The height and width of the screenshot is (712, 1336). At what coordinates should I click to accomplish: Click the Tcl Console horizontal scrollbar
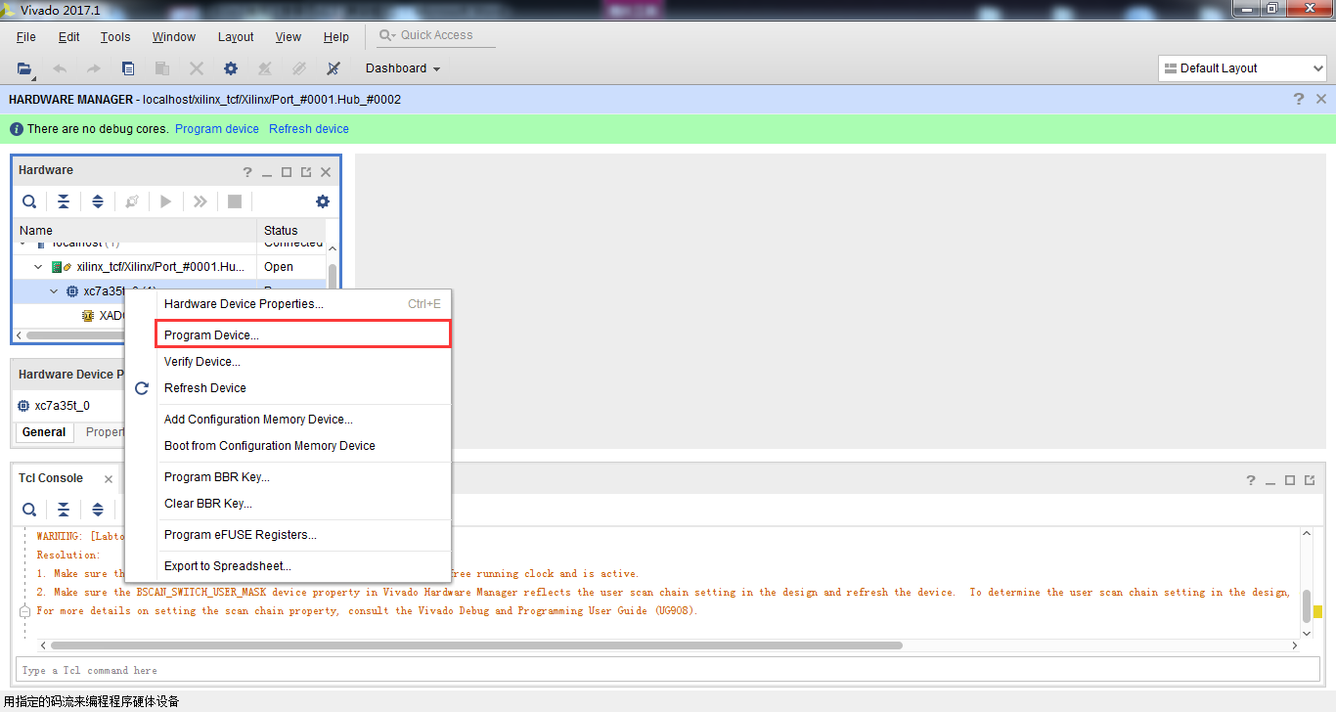click(476, 645)
